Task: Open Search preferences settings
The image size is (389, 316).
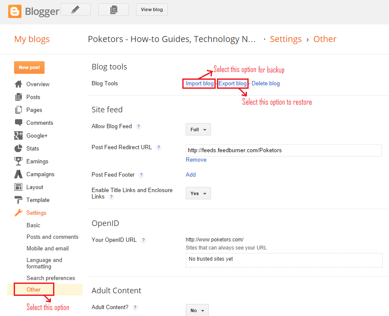Action: pos(50,278)
